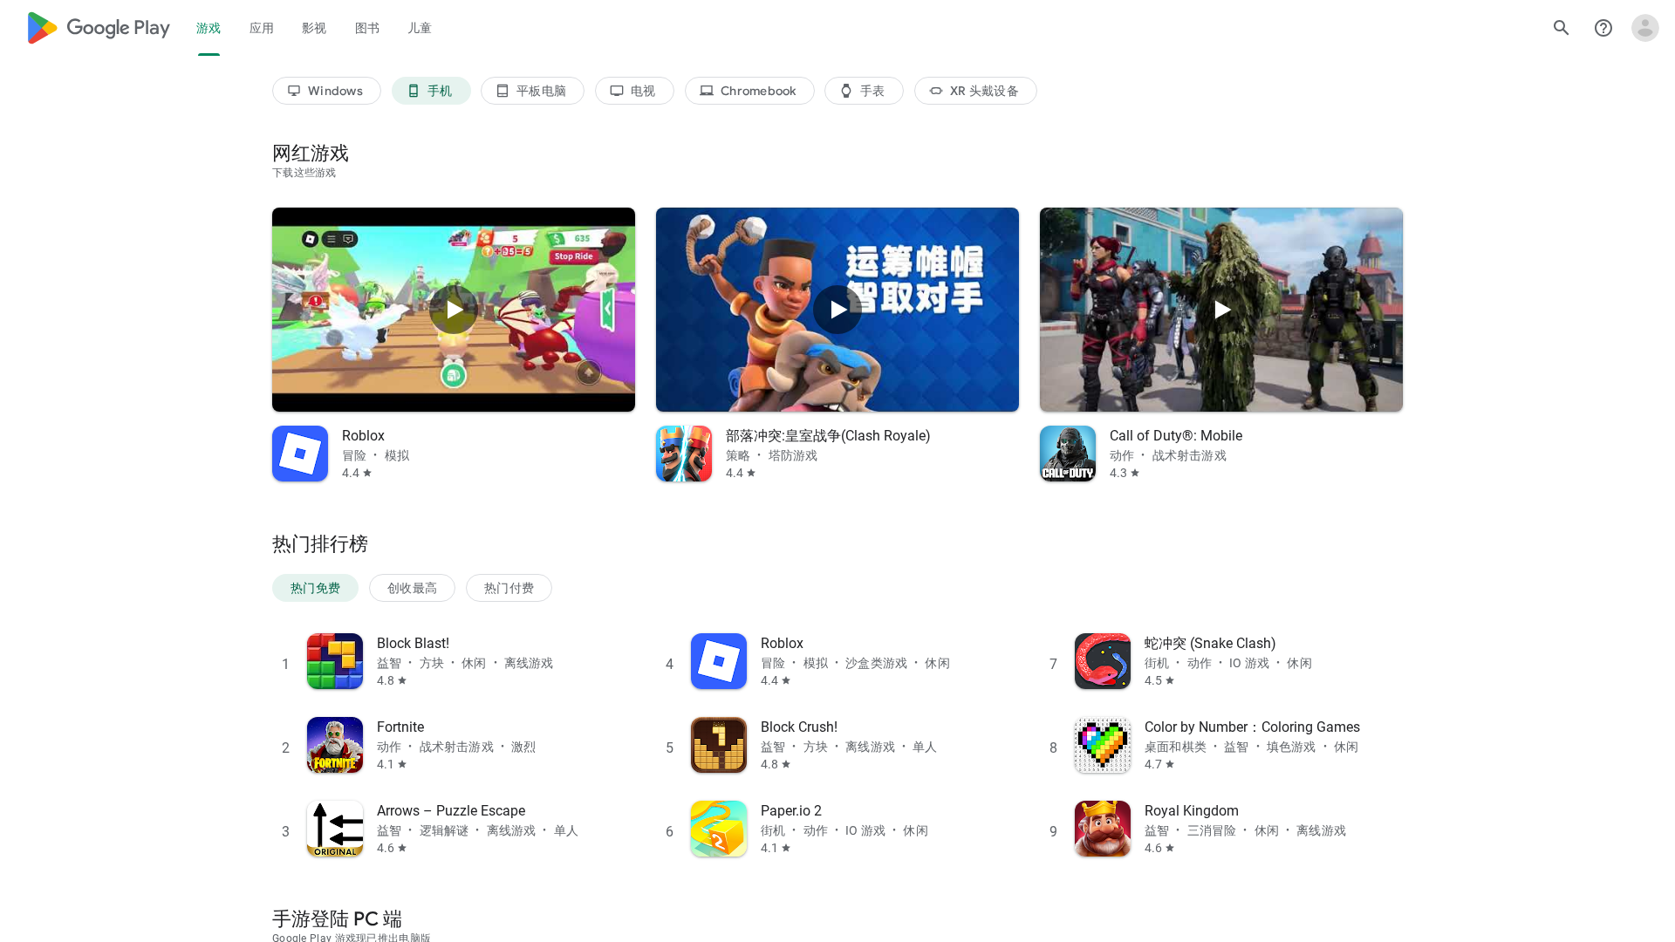
Task: Play the Clash Royale promo video
Action: 837,310
